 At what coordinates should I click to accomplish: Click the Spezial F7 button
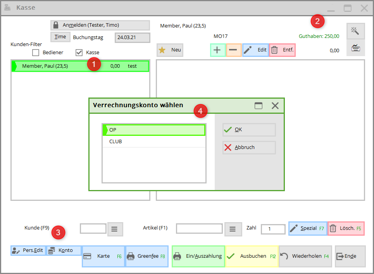tap(308, 228)
